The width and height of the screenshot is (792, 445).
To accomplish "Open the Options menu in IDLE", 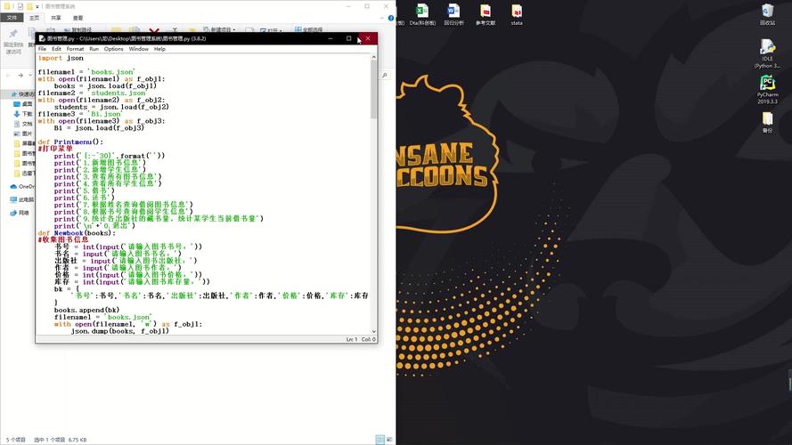I will pyautogui.click(x=114, y=49).
